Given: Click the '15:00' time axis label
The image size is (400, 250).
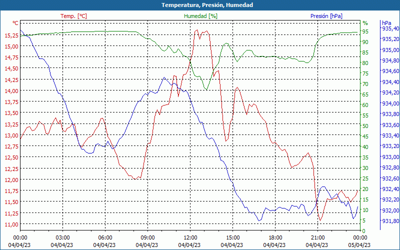Looking at the screenshot, I should pos(232,238).
